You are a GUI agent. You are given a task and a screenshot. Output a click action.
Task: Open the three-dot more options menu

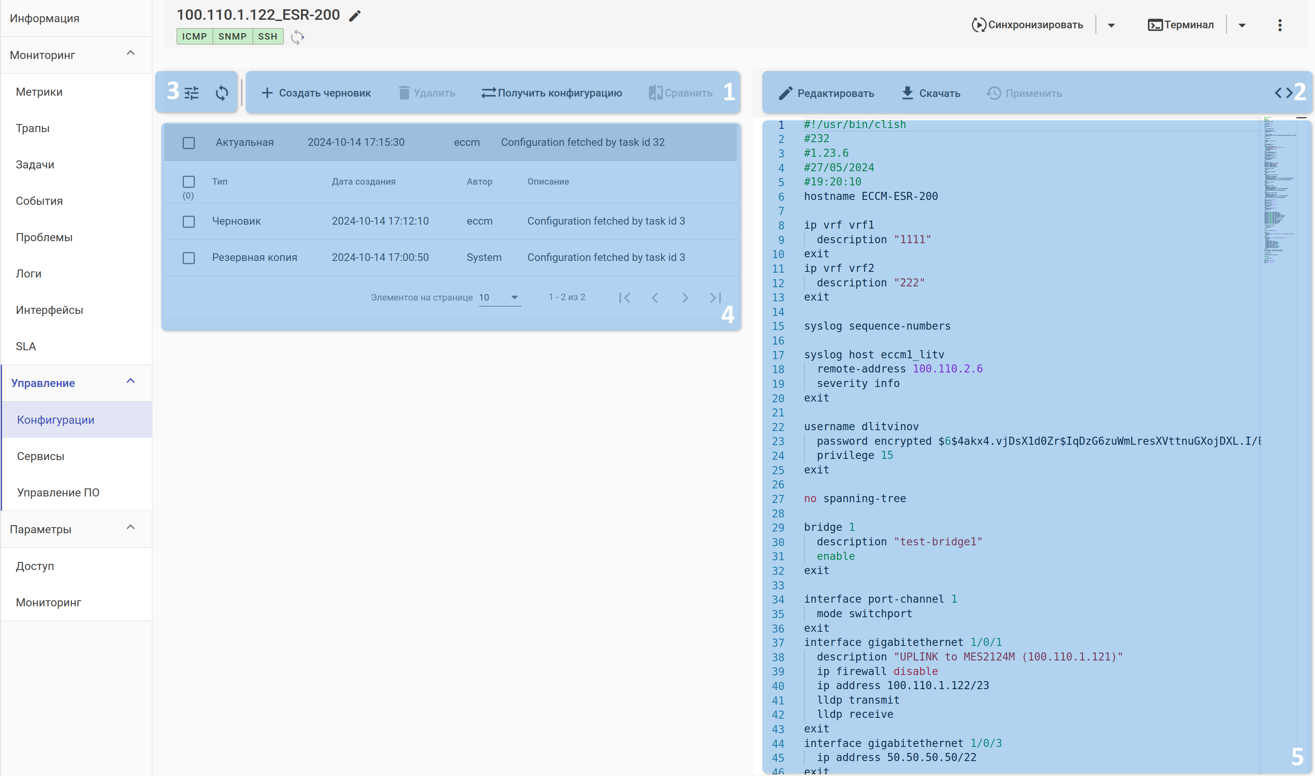click(1279, 25)
